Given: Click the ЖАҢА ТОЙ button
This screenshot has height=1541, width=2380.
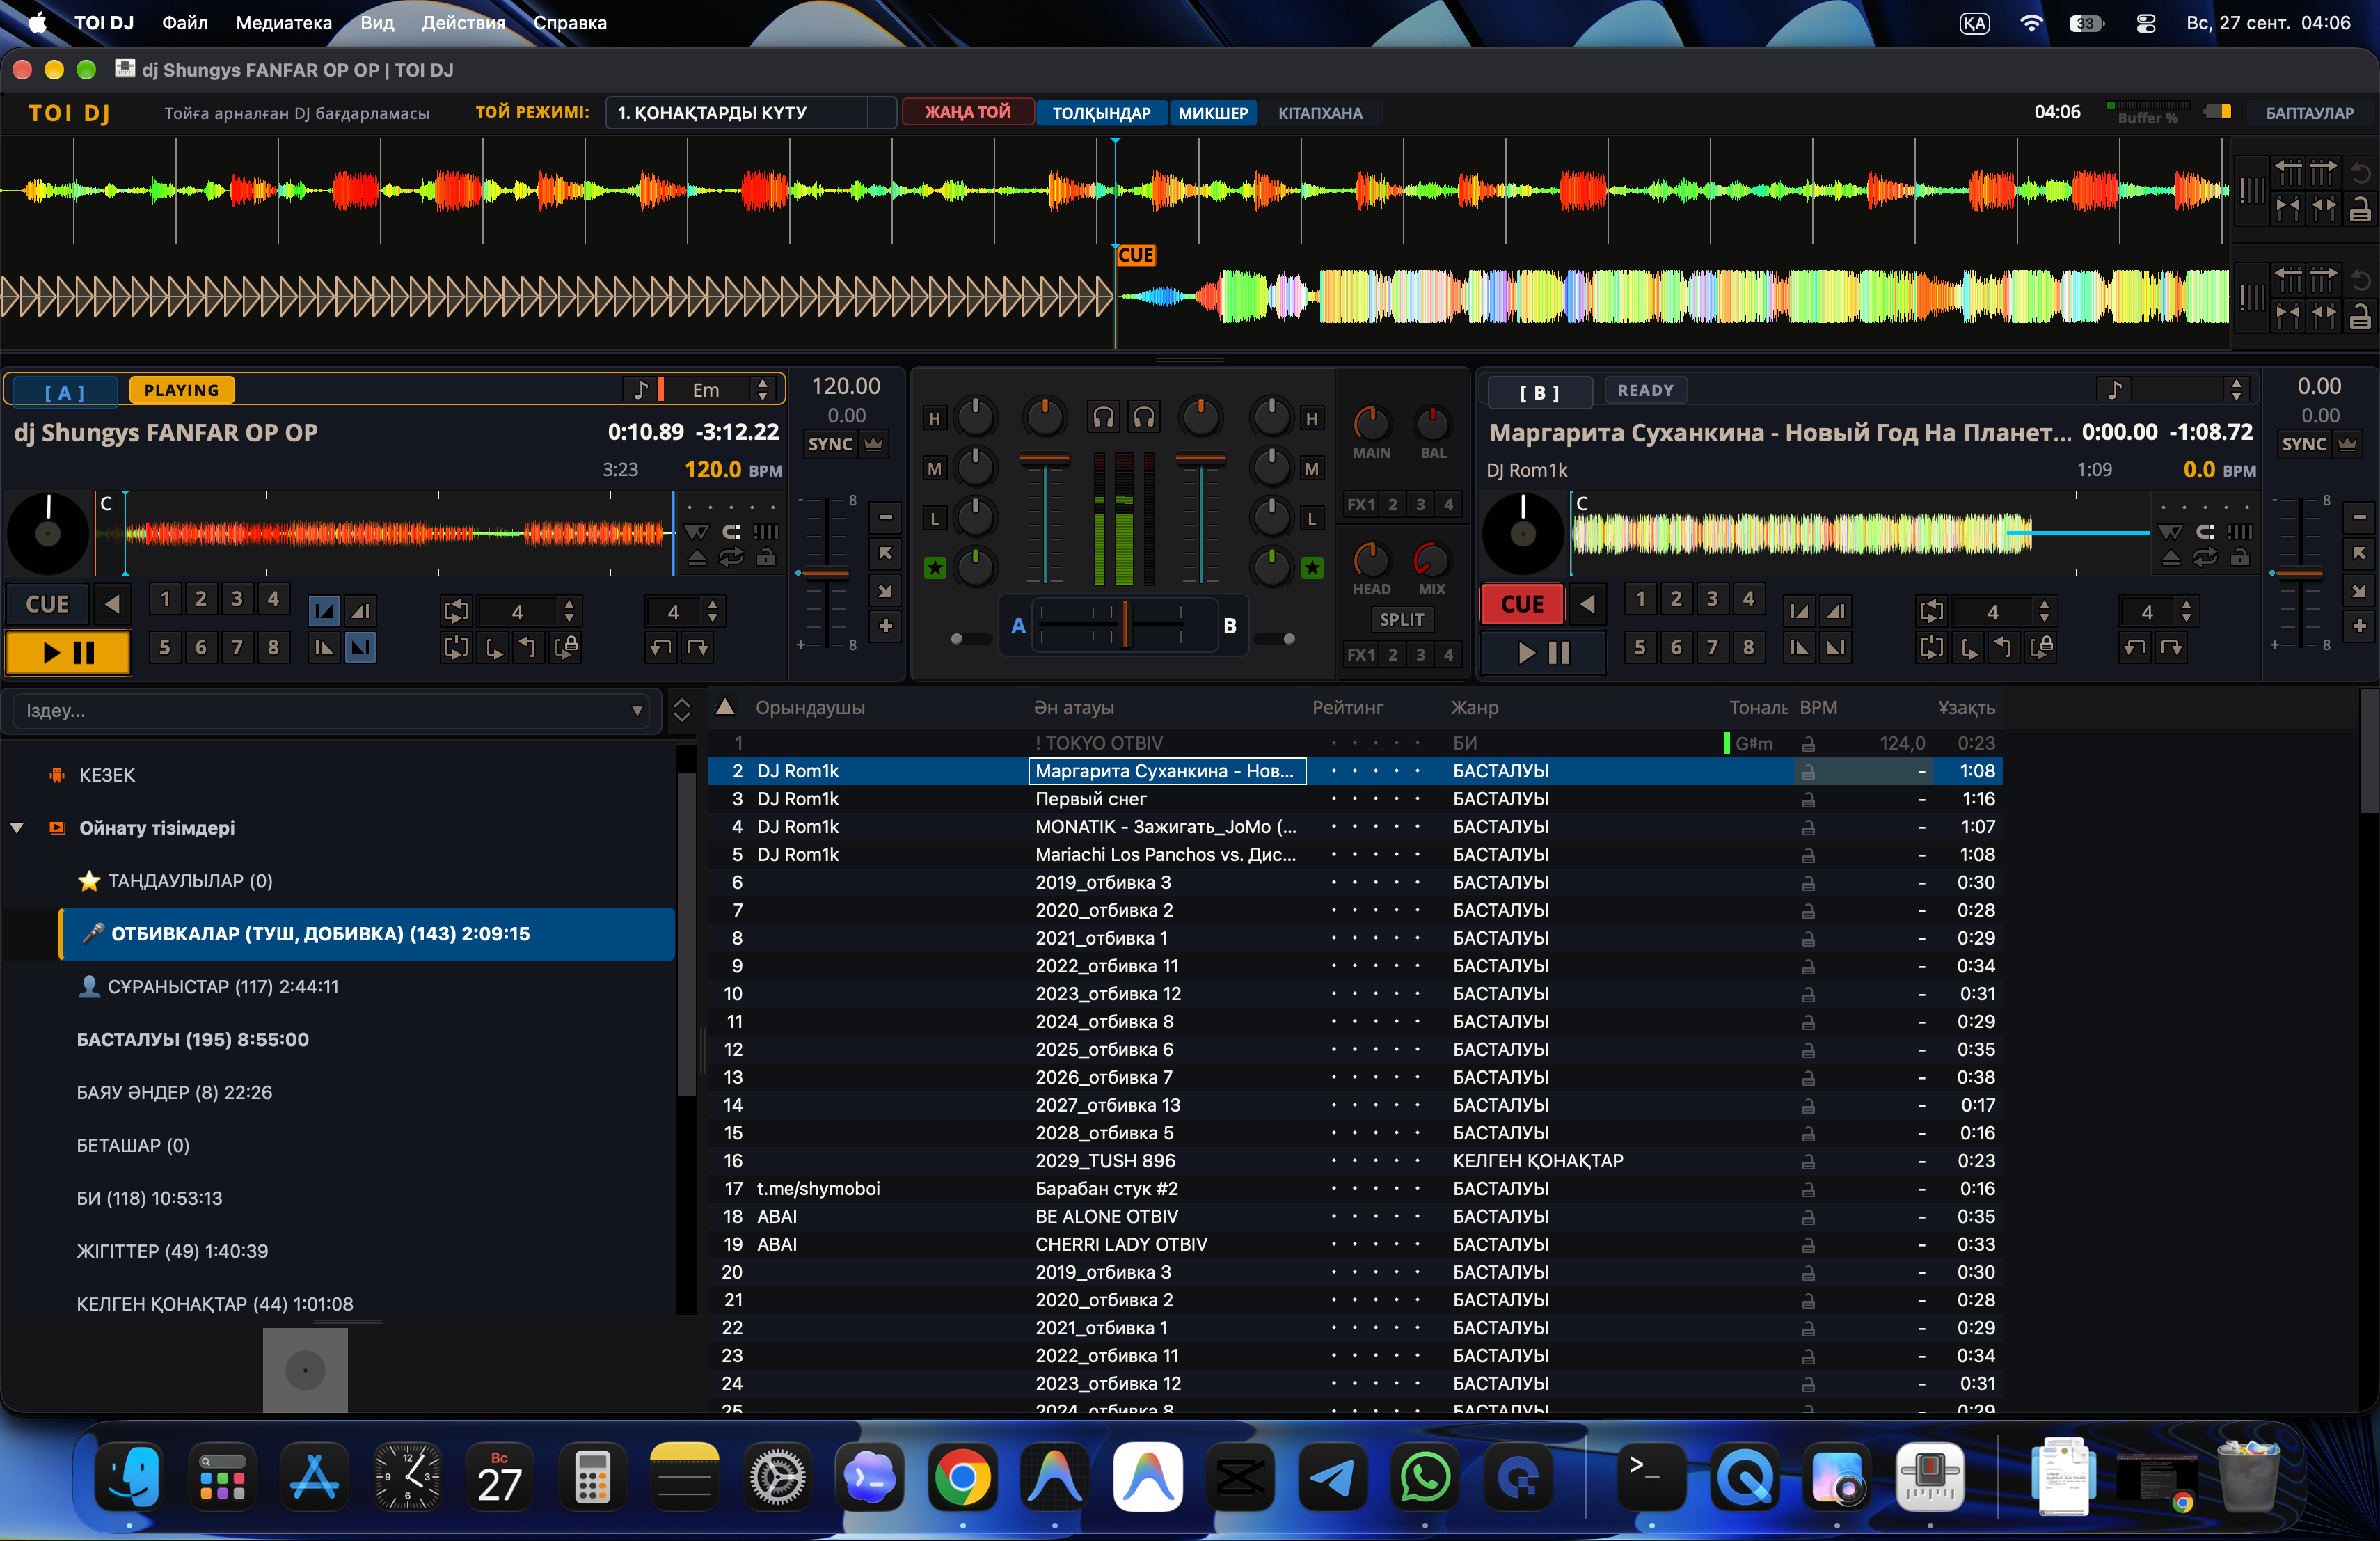Looking at the screenshot, I should [967, 112].
